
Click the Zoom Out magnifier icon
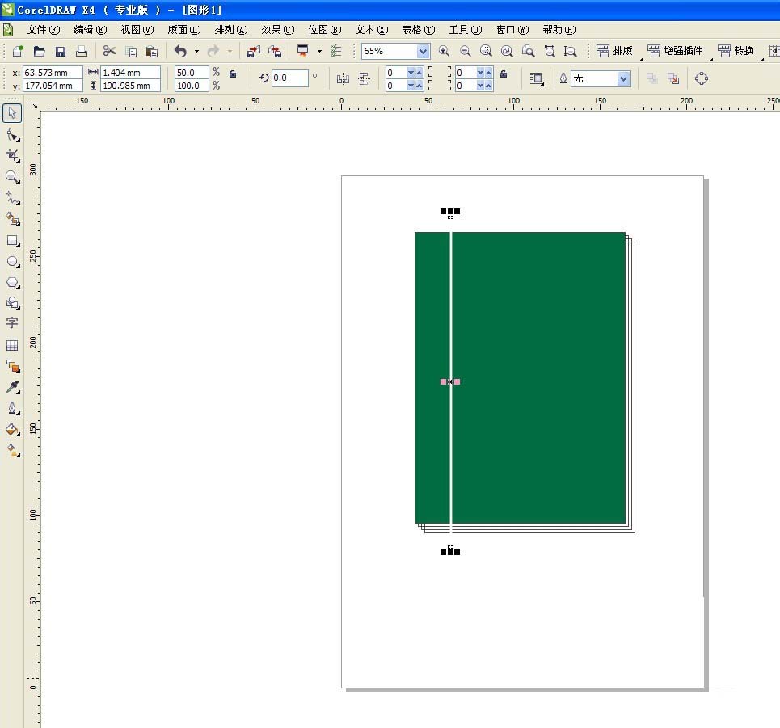click(x=465, y=51)
